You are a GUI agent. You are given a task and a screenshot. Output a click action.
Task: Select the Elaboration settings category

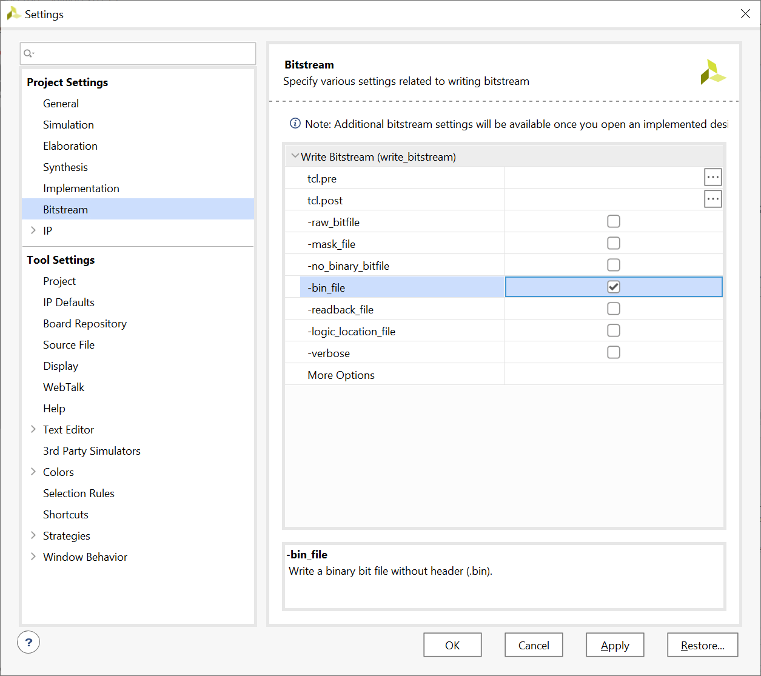click(x=70, y=146)
